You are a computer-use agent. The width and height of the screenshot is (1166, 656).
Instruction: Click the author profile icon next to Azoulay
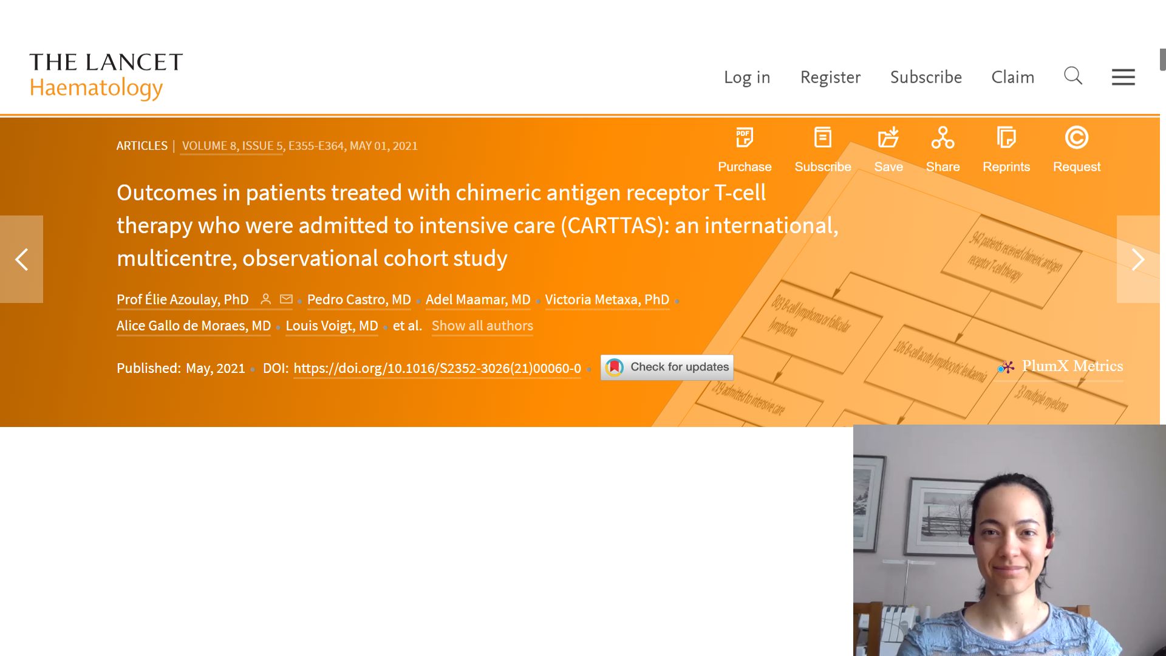point(265,299)
